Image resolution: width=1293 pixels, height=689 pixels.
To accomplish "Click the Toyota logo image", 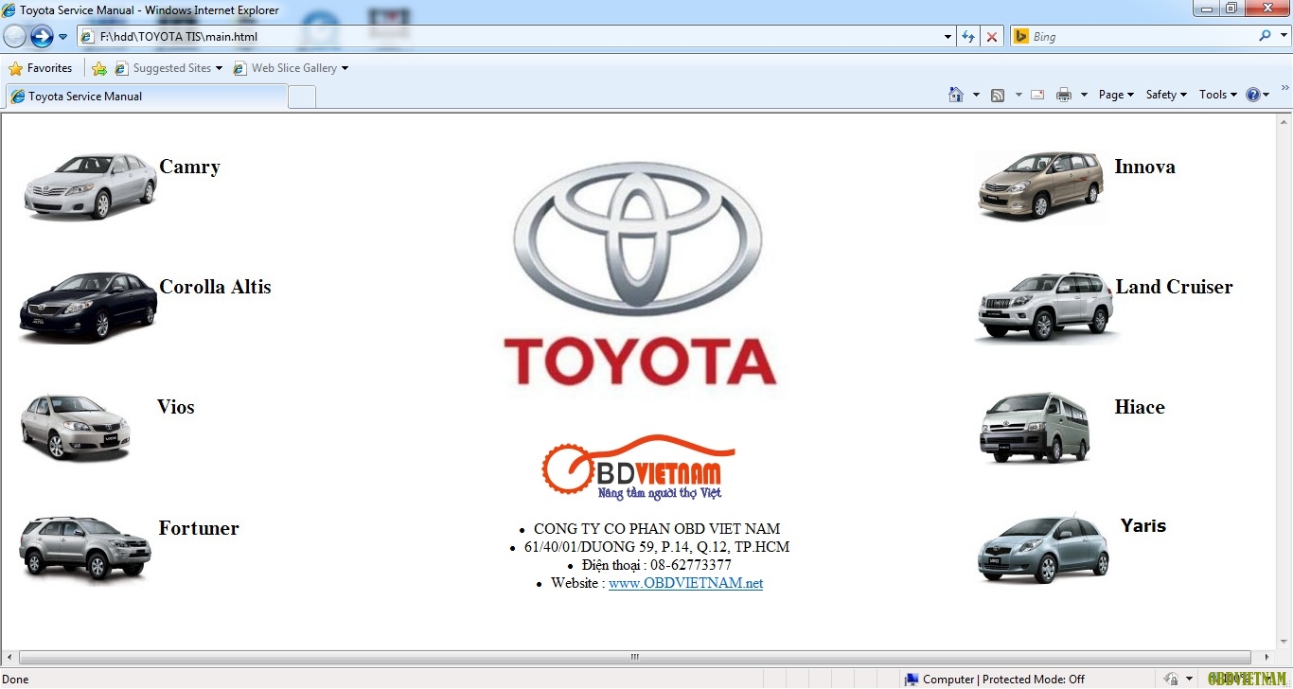I will coord(639,274).
